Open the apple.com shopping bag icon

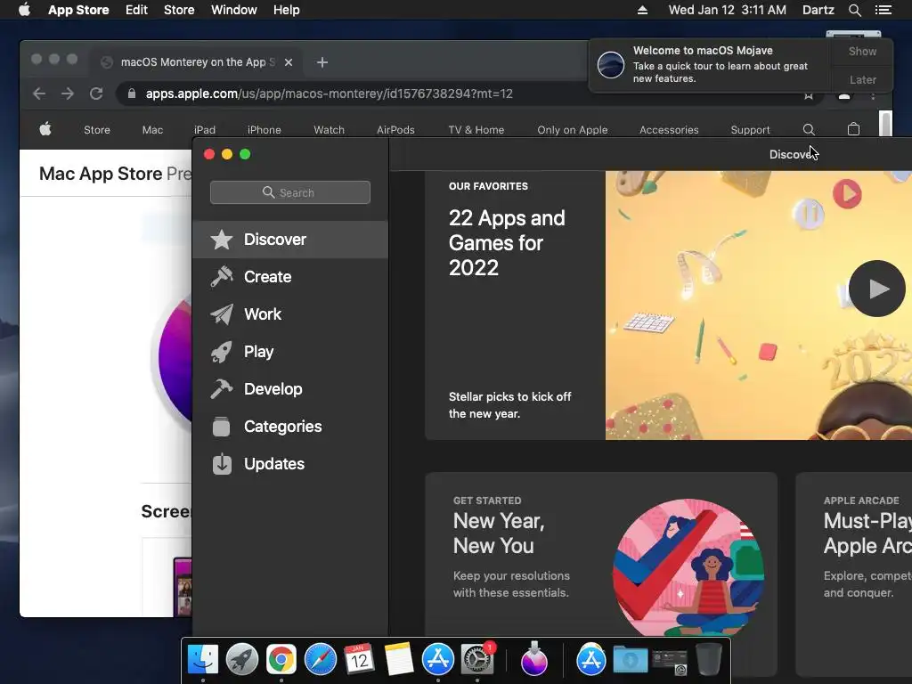pos(853,129)
